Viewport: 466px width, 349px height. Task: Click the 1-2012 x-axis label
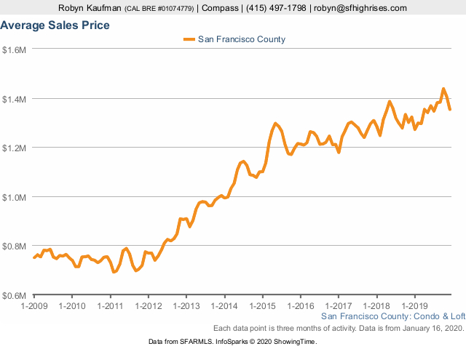click(x=149, y=305)
